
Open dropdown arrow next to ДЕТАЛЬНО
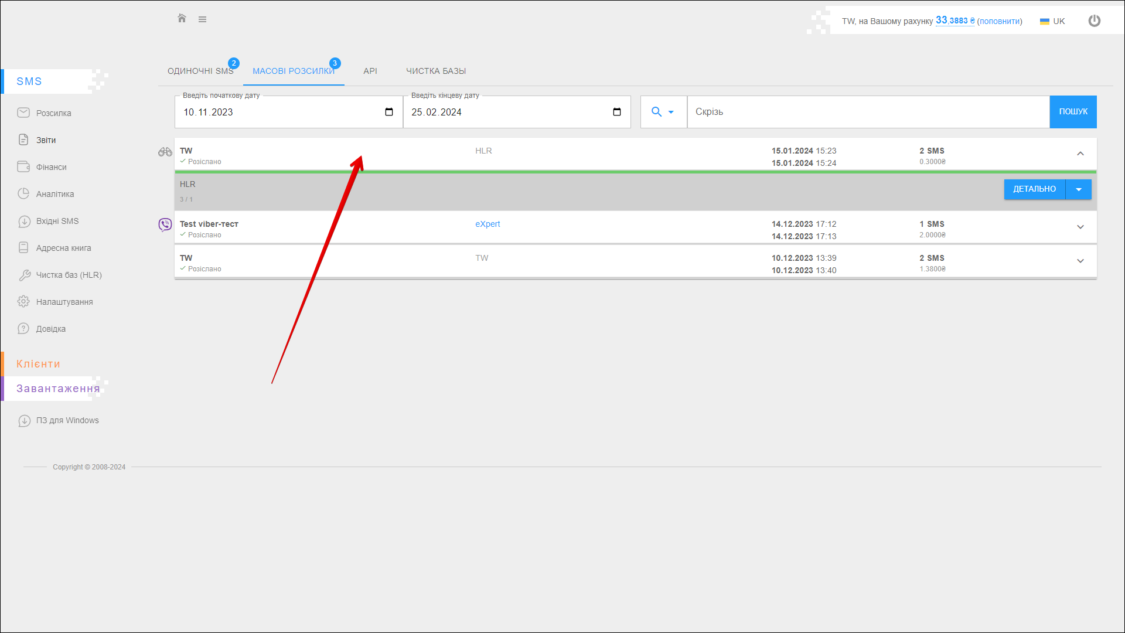(1078, 189)
